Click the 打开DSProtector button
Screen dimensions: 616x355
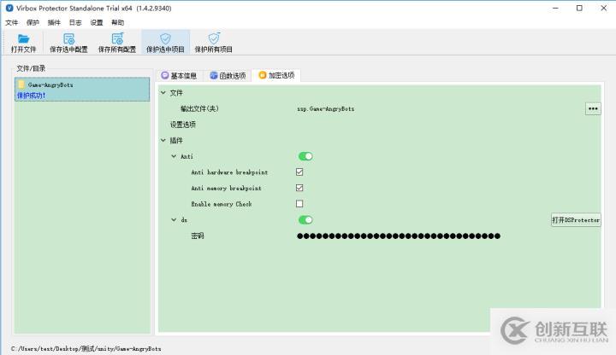(x=576, y=220)
